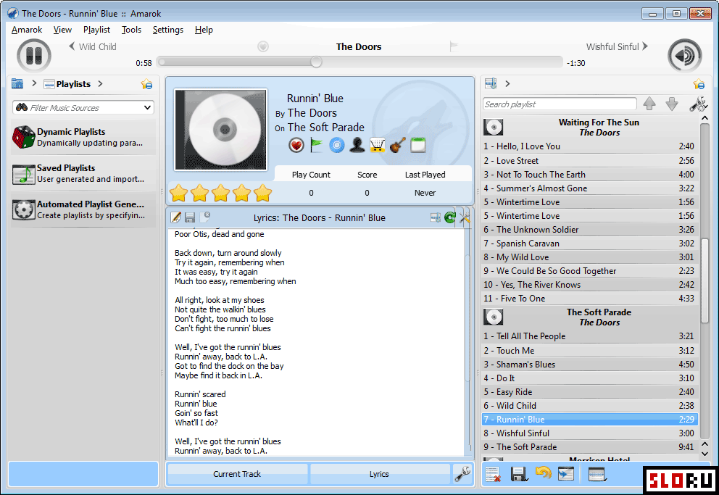Screen dimensions: 719x495
Task: Click the love heart icon in the top toolbar
Action: tap(263, 46)
